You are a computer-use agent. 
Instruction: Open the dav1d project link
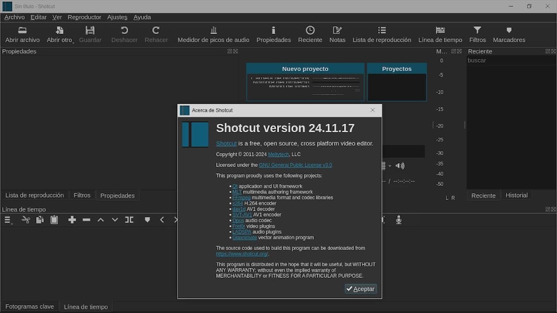pos(239,209)
